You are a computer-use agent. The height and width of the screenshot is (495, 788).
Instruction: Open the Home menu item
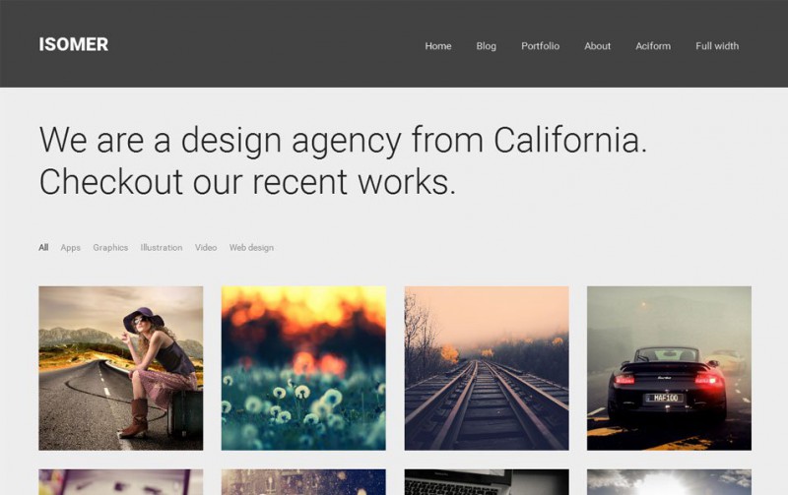[438, 46]
